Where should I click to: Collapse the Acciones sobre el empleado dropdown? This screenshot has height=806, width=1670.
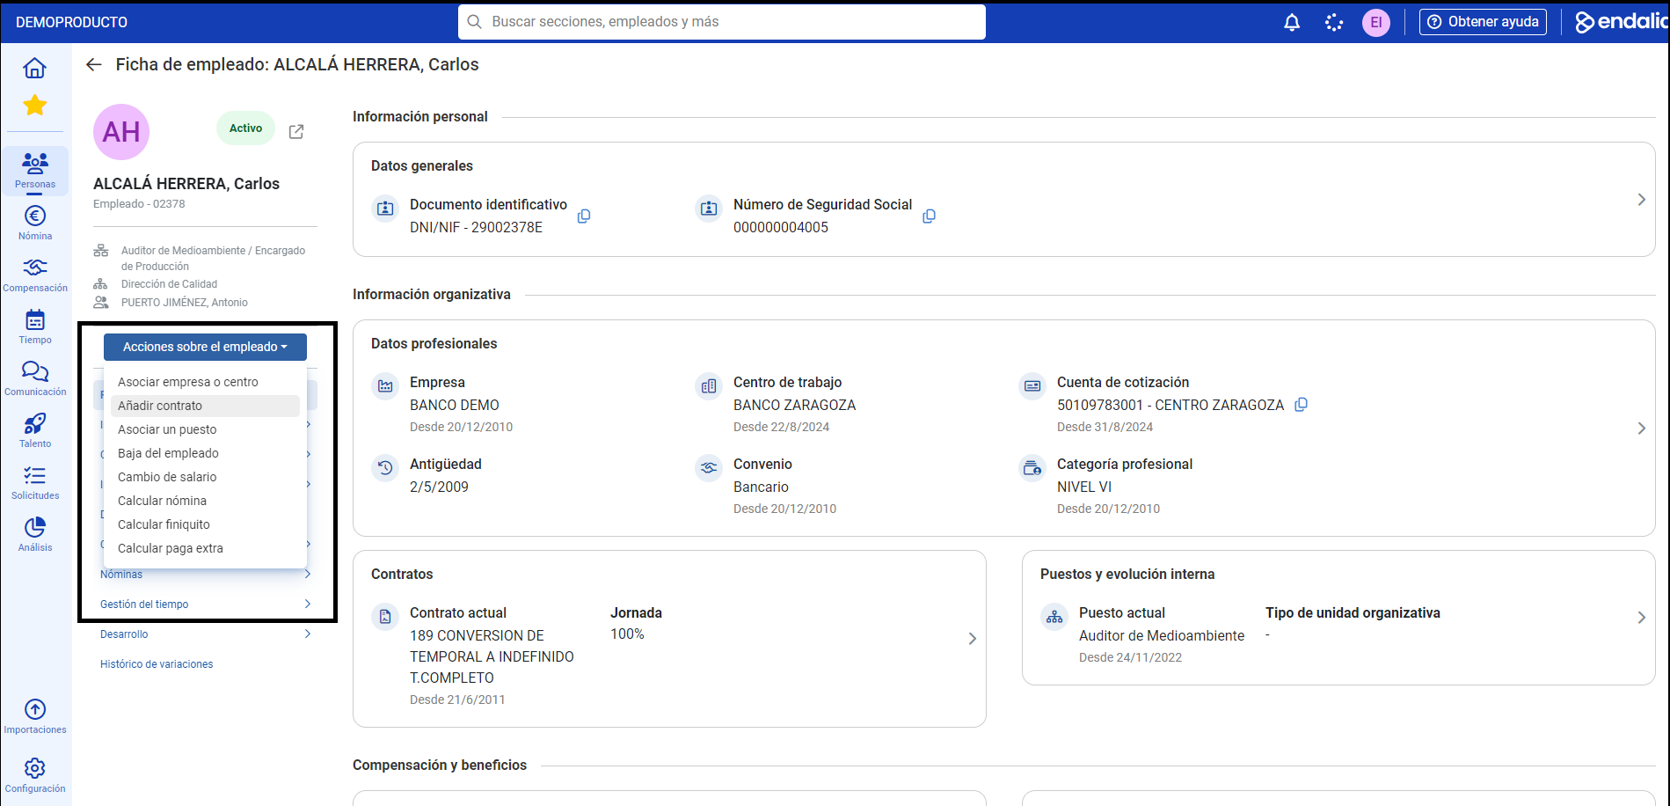pos(205,347)
